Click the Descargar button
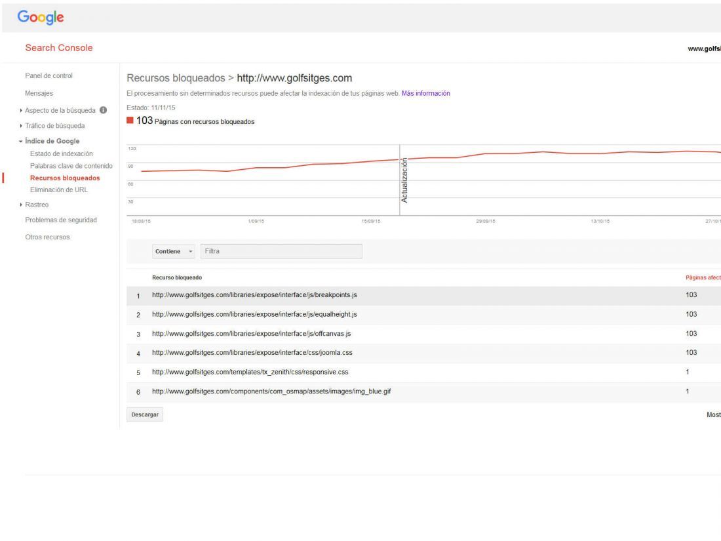Screen dimensions: 721x541 [x=145, y=415]
